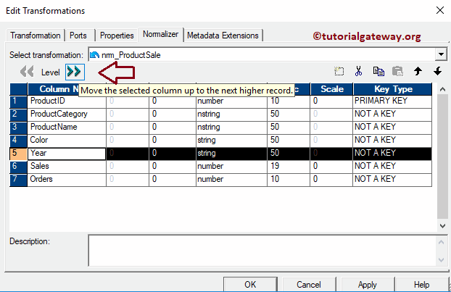
Task: Click the Description box scroll down arrow
Action: [442, 260]
